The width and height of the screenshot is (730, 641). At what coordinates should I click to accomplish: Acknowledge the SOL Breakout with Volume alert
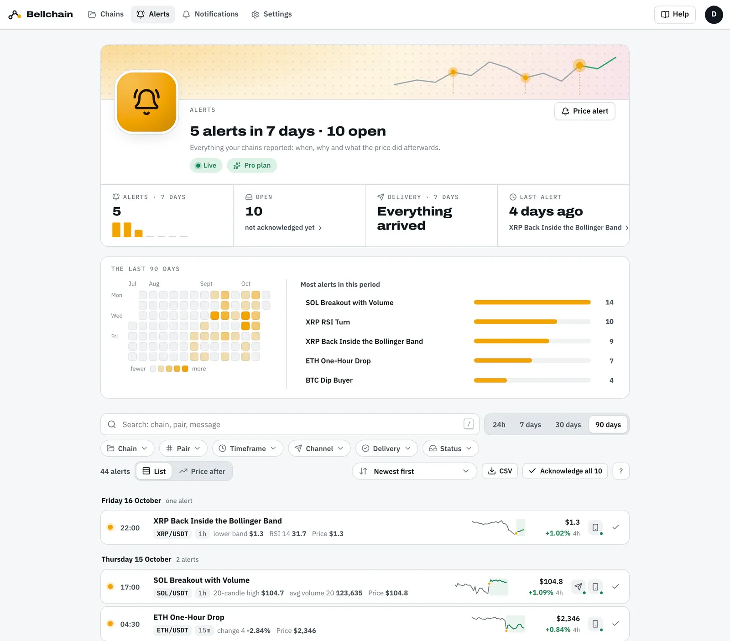[615, 587]
